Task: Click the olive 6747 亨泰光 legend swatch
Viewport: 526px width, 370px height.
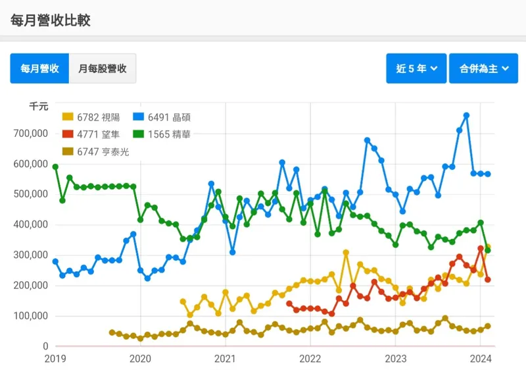Action: click(x=68, y=151)
